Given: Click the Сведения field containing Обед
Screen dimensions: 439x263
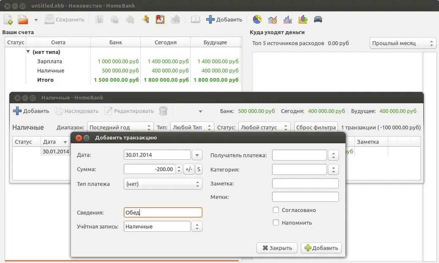Looking at the screenshot, I should (163, 212).
